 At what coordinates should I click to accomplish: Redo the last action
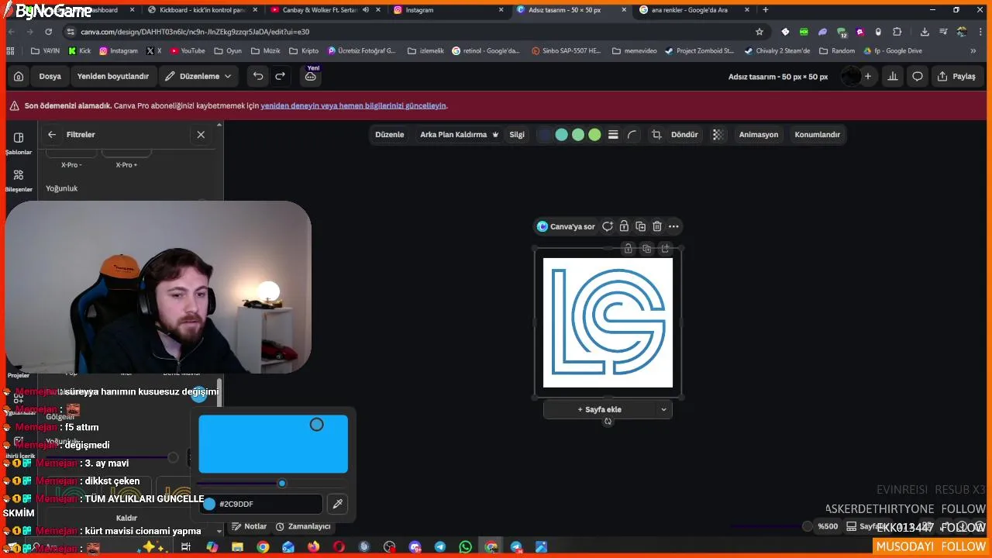click(x=281, y=76)
